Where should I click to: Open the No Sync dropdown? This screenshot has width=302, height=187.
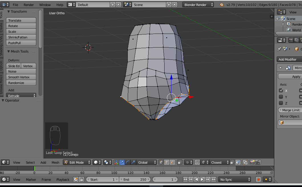pos(234,179)
